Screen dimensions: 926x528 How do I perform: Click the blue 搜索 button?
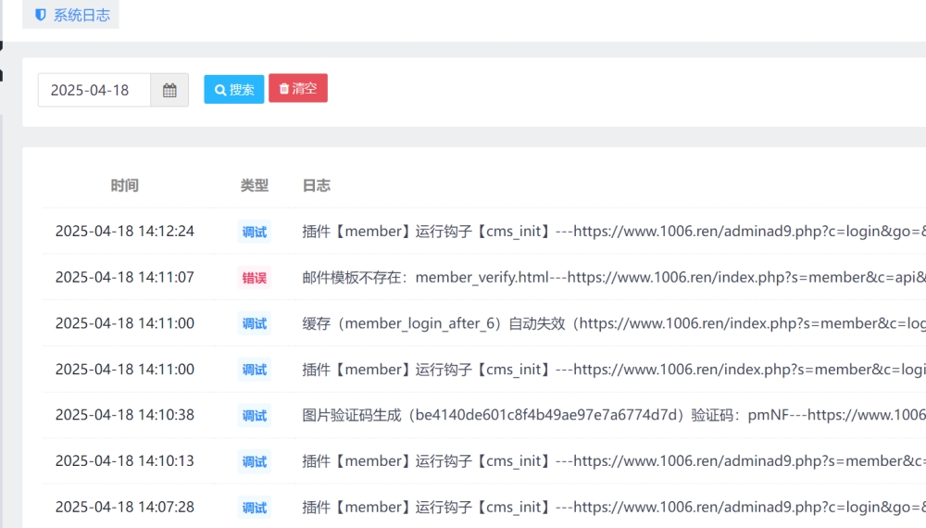[234, 89]
